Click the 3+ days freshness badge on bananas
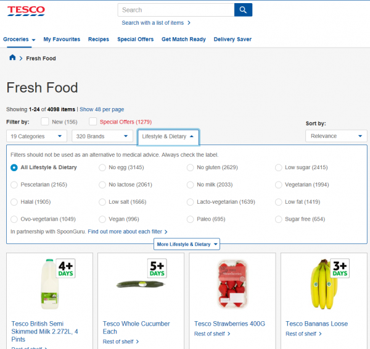The image size is (370, 349). click(339, 268)
